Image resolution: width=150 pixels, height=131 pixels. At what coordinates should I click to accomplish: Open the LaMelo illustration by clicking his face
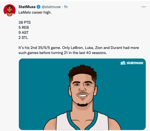[x=83, y=90]
